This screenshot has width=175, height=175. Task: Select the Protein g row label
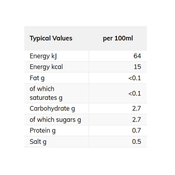click(42, 130)
